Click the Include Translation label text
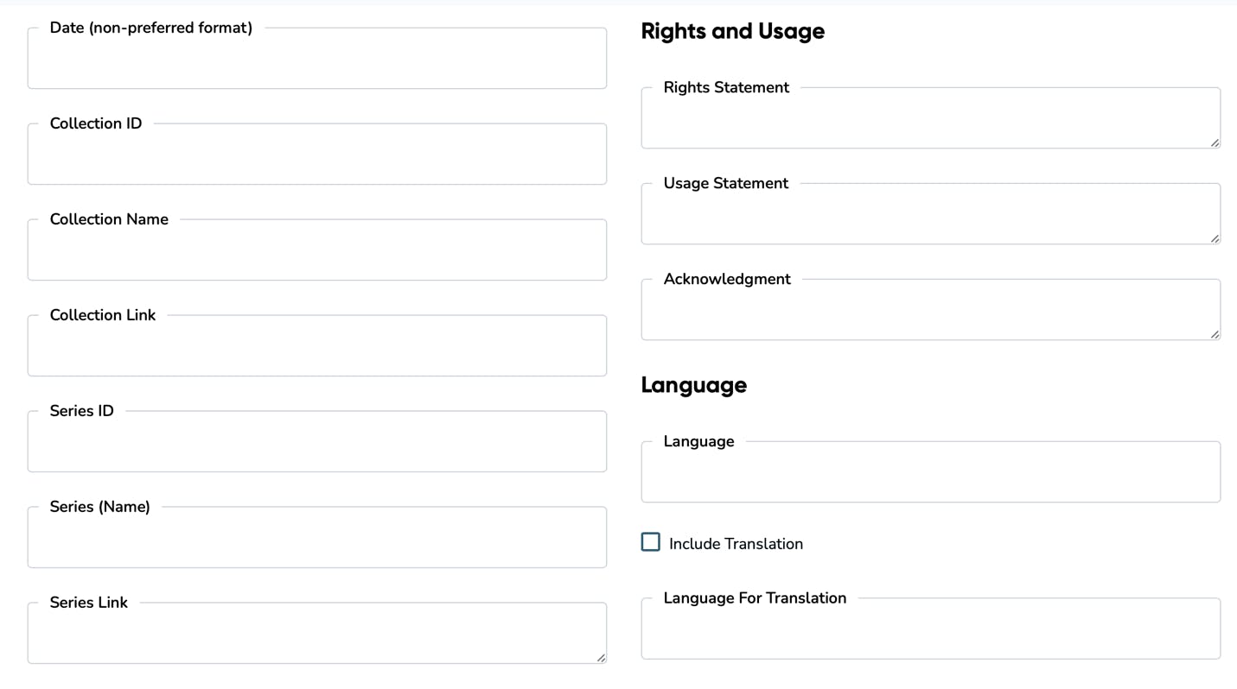The image size is (1237, 689). pos(735,543)
